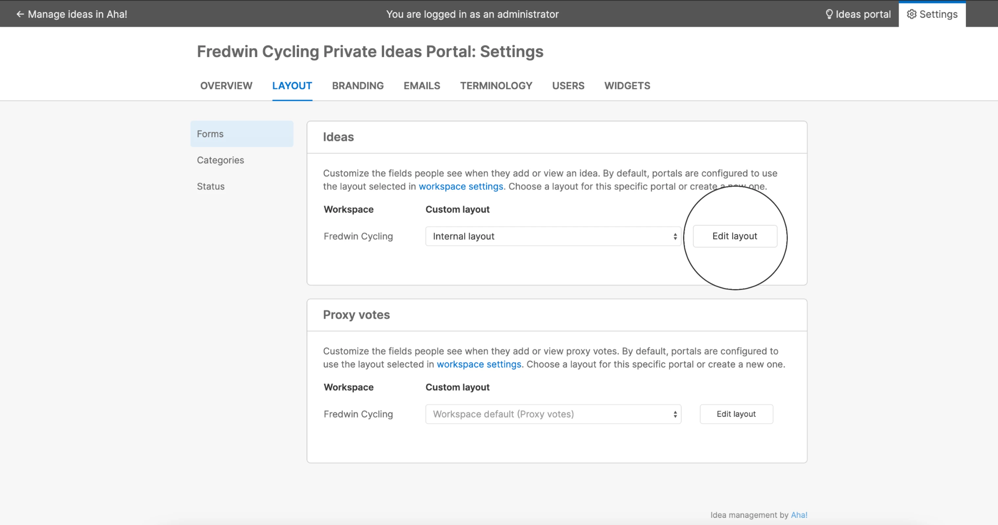Image resolution: width=998 pixels, height=525 pixels.
Task: Open workspace settings link in Ideas section
Action: pyautogui.click(x=461, y=186)
